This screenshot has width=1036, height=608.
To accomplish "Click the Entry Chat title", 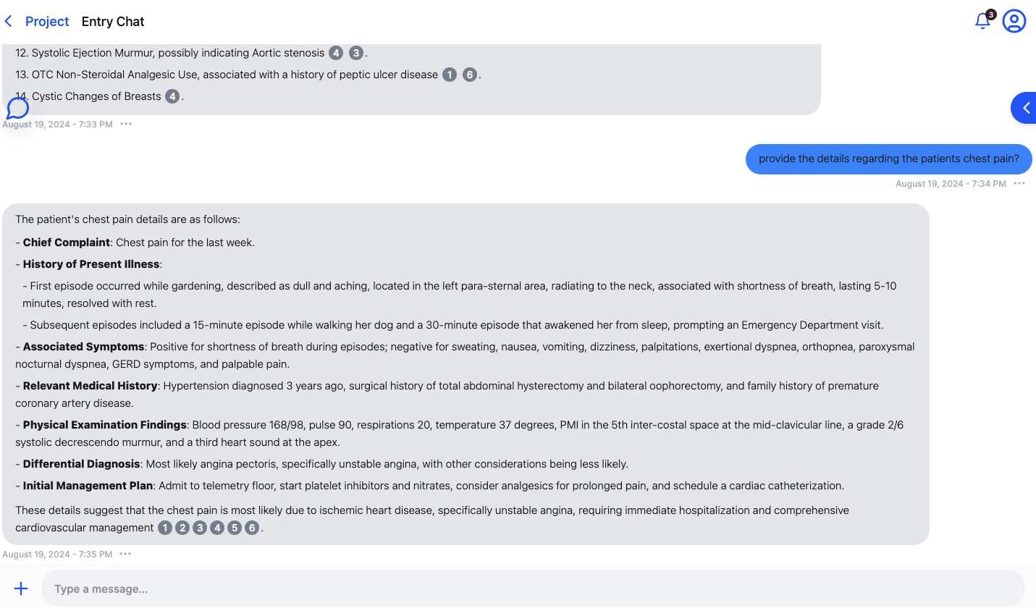I will [113, 22].
